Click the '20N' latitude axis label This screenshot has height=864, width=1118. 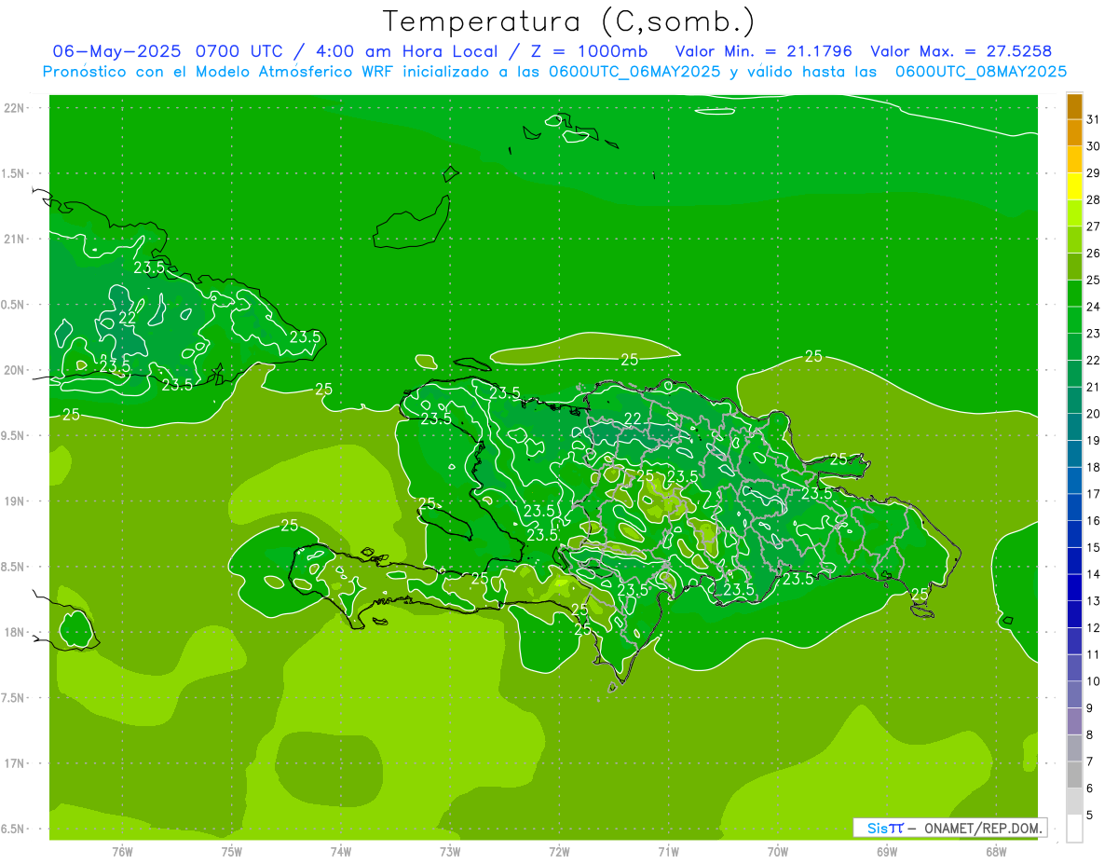click(x=16, y=370)
